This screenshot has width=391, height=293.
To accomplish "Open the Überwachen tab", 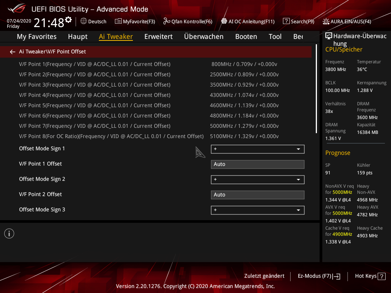I will pos(204,37).
